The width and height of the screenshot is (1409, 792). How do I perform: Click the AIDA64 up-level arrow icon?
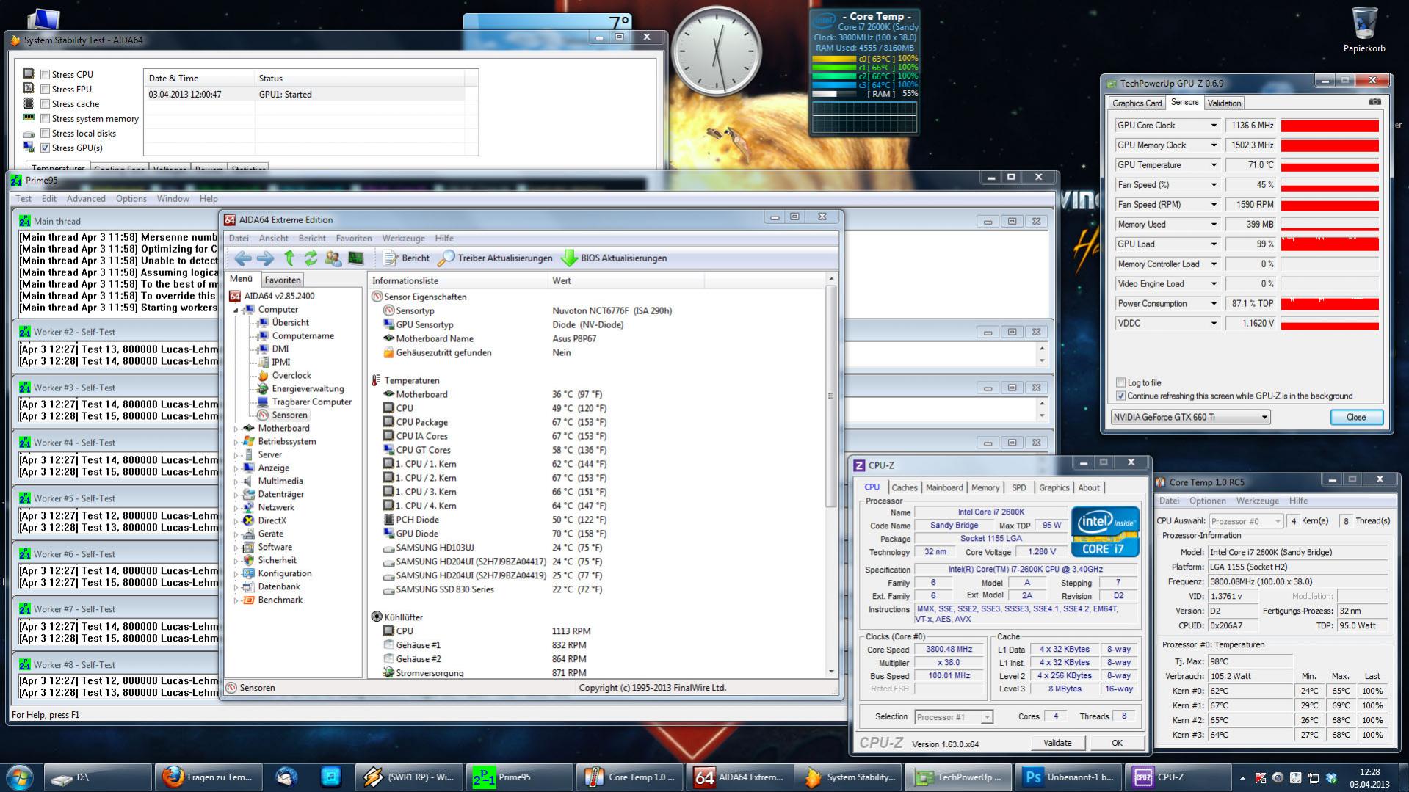pyautogui.click(x=289, y=258)
